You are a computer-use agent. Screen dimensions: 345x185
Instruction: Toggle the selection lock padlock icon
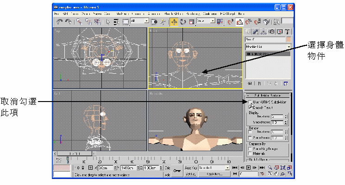point(83,168)
